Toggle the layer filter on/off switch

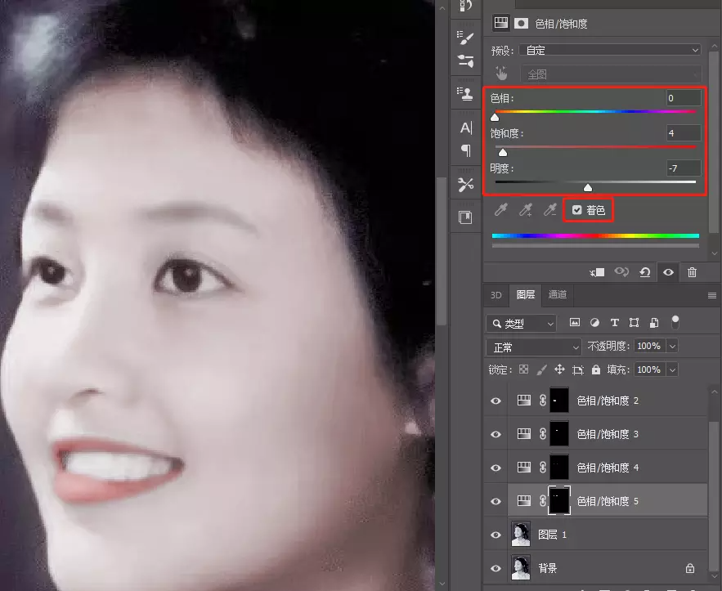pos(675,322)
